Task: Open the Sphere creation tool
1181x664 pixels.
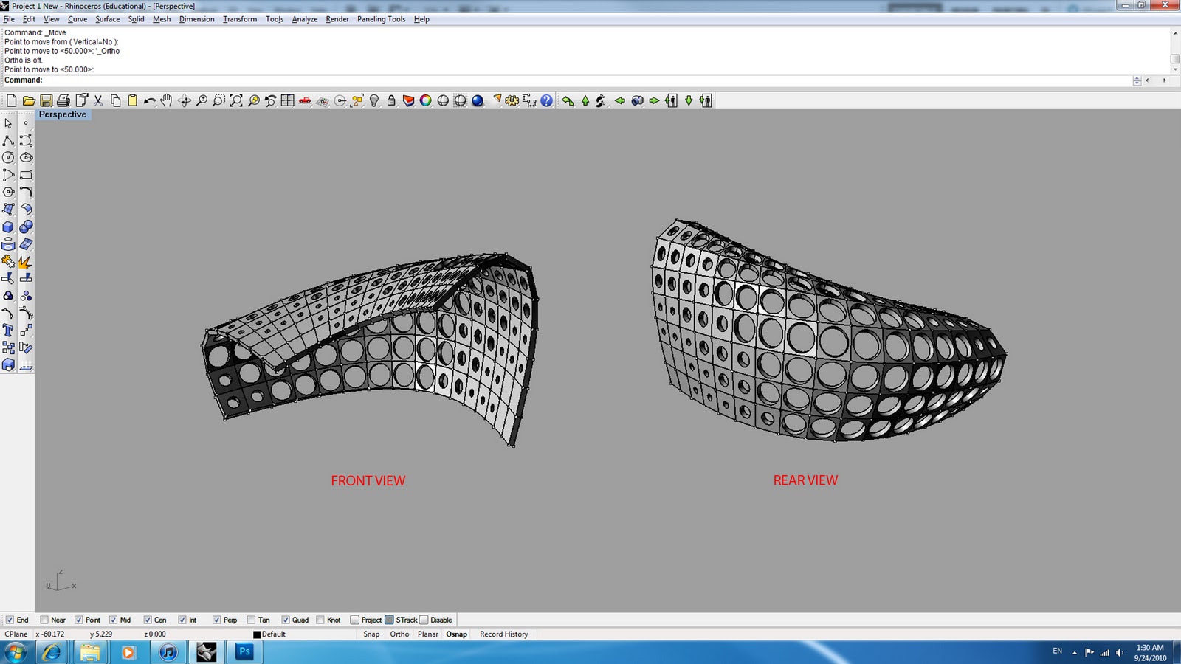Action: coord(25,226)
